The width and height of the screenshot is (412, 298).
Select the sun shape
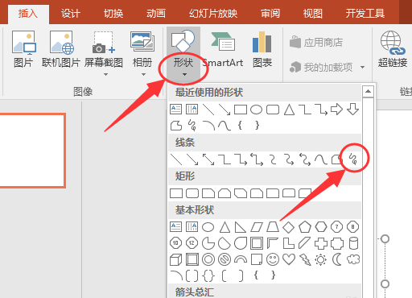(321, 259)
